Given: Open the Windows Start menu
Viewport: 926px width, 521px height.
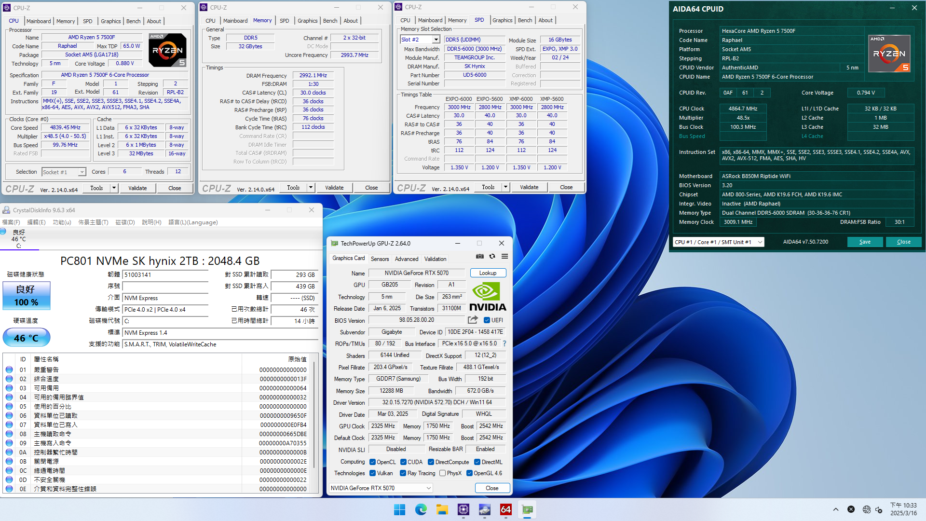Looking at the screenshot, I should 399,509.
